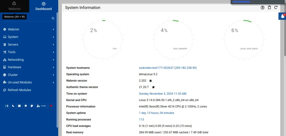Expand the Servers category chevron
This screenshot has height=136, width=286.
pos(53,45)
